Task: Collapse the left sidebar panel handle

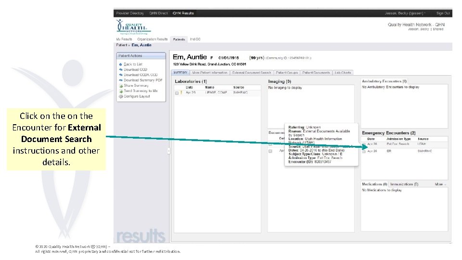Action: [x=168, y=151]
